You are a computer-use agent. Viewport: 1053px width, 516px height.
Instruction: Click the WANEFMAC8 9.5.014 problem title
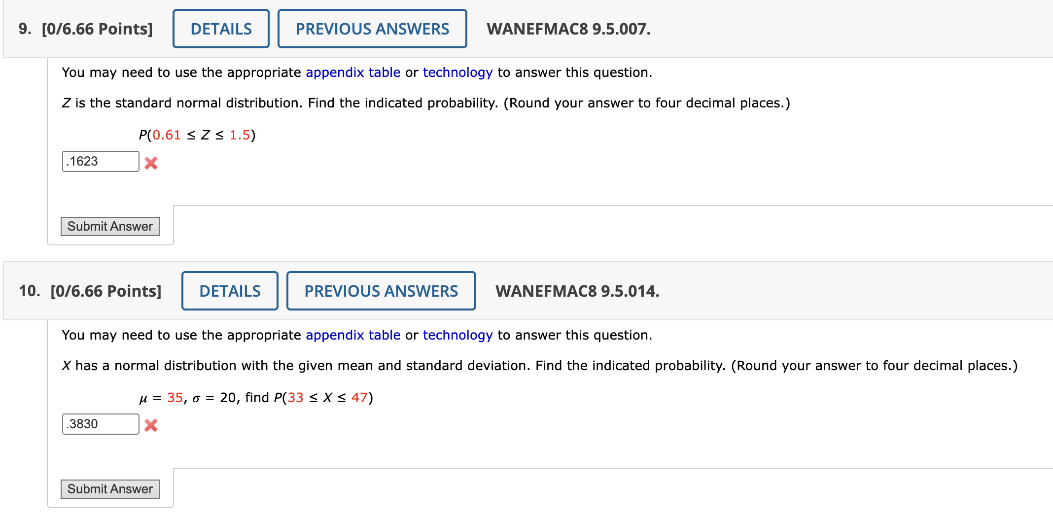tap(577, 291)
